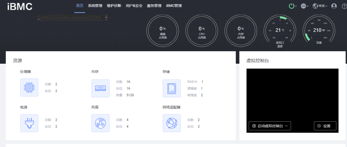
Task: Click the globe language icon
Action: pos(315,6)
